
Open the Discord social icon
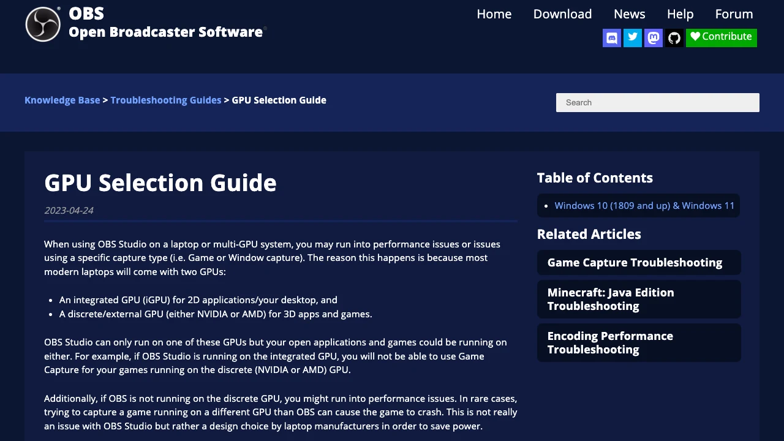tap(612, 38)
